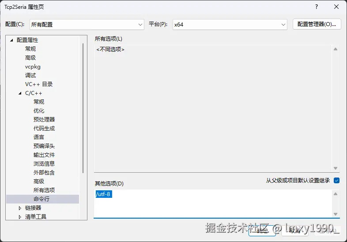
Task: Click down arrow of 其他选项 scrollbar
Action: 336,214
